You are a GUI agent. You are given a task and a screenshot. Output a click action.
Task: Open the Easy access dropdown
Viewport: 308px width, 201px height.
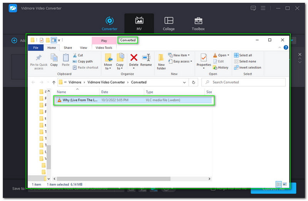(180, 61)
